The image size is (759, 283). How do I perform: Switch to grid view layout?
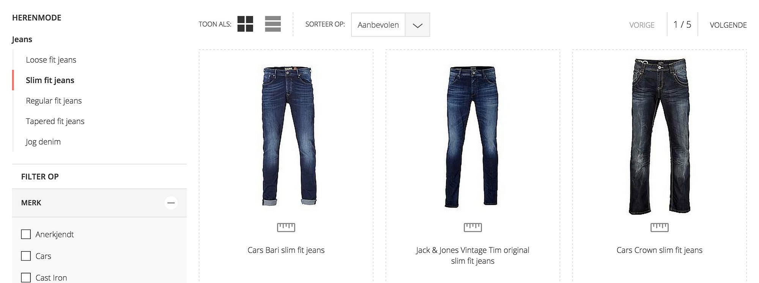[x=245, y=24]
